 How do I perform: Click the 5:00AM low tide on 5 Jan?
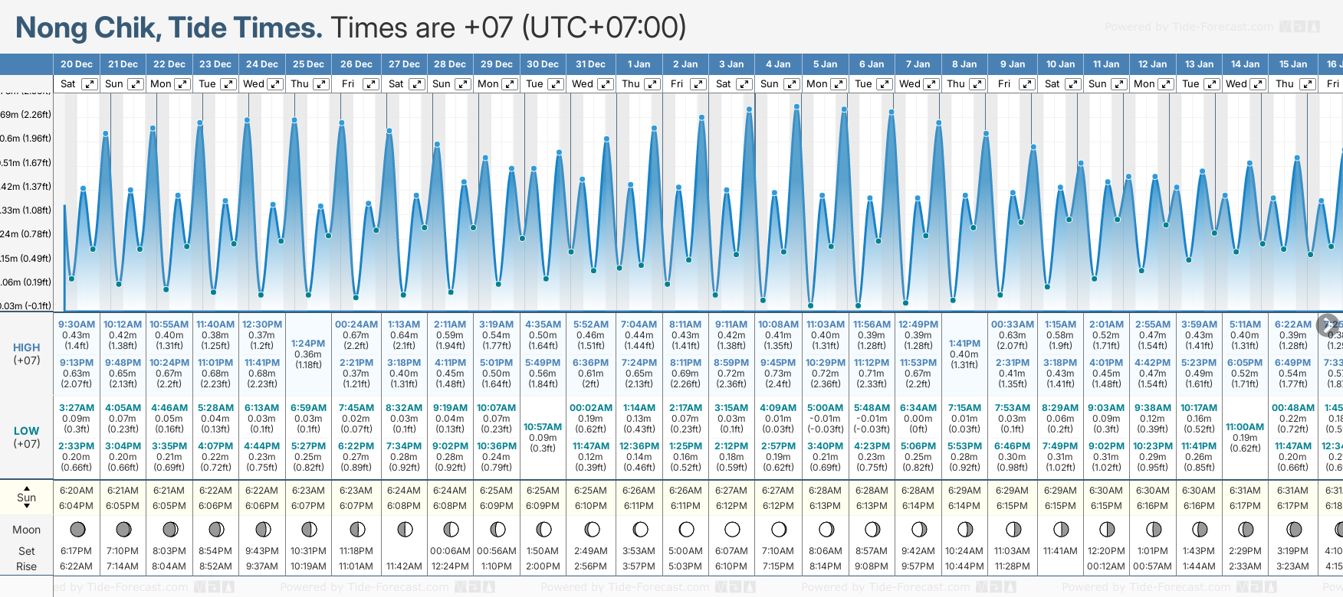pyautogui.click(x=825, y=408)
